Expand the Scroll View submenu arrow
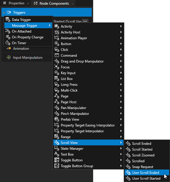Image resolution: width=170 pixels, height=182 pixels. point(121,142)
